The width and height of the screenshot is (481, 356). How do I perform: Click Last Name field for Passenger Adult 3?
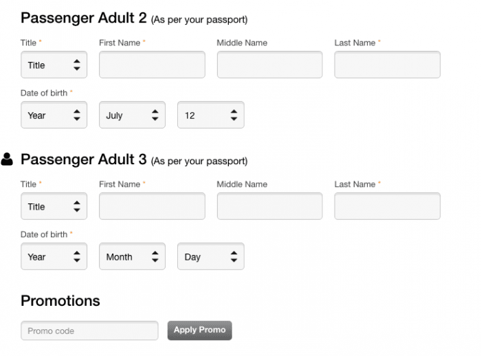tap(387, 206)
